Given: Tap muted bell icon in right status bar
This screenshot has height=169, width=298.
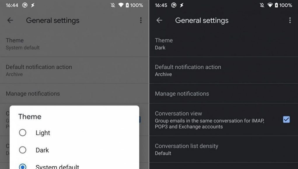Looking at the screenshot, I should (262, 5).
